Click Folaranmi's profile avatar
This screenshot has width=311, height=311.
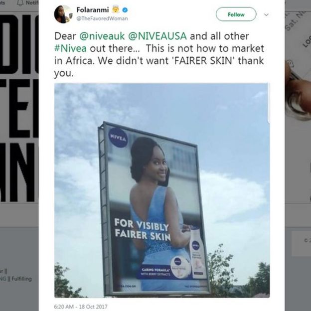[x=63, y=14]
